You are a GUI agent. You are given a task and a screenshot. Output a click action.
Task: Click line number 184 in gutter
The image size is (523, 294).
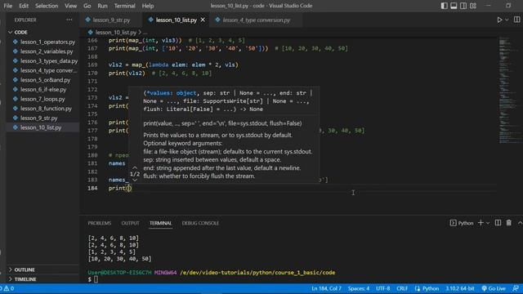92,188
